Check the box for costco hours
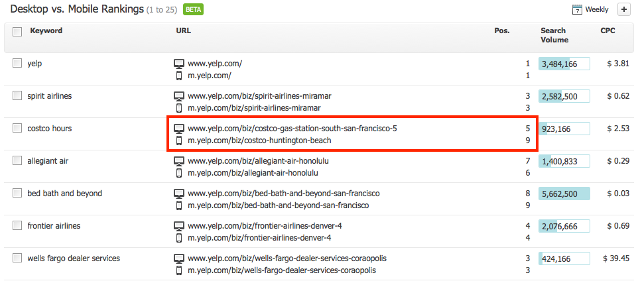The image size is (638, 283). pyautogui.click(x=17, y=128)
